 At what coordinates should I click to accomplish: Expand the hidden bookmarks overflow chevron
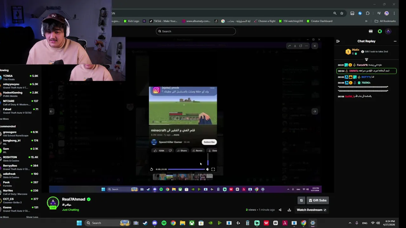[366, 21]
